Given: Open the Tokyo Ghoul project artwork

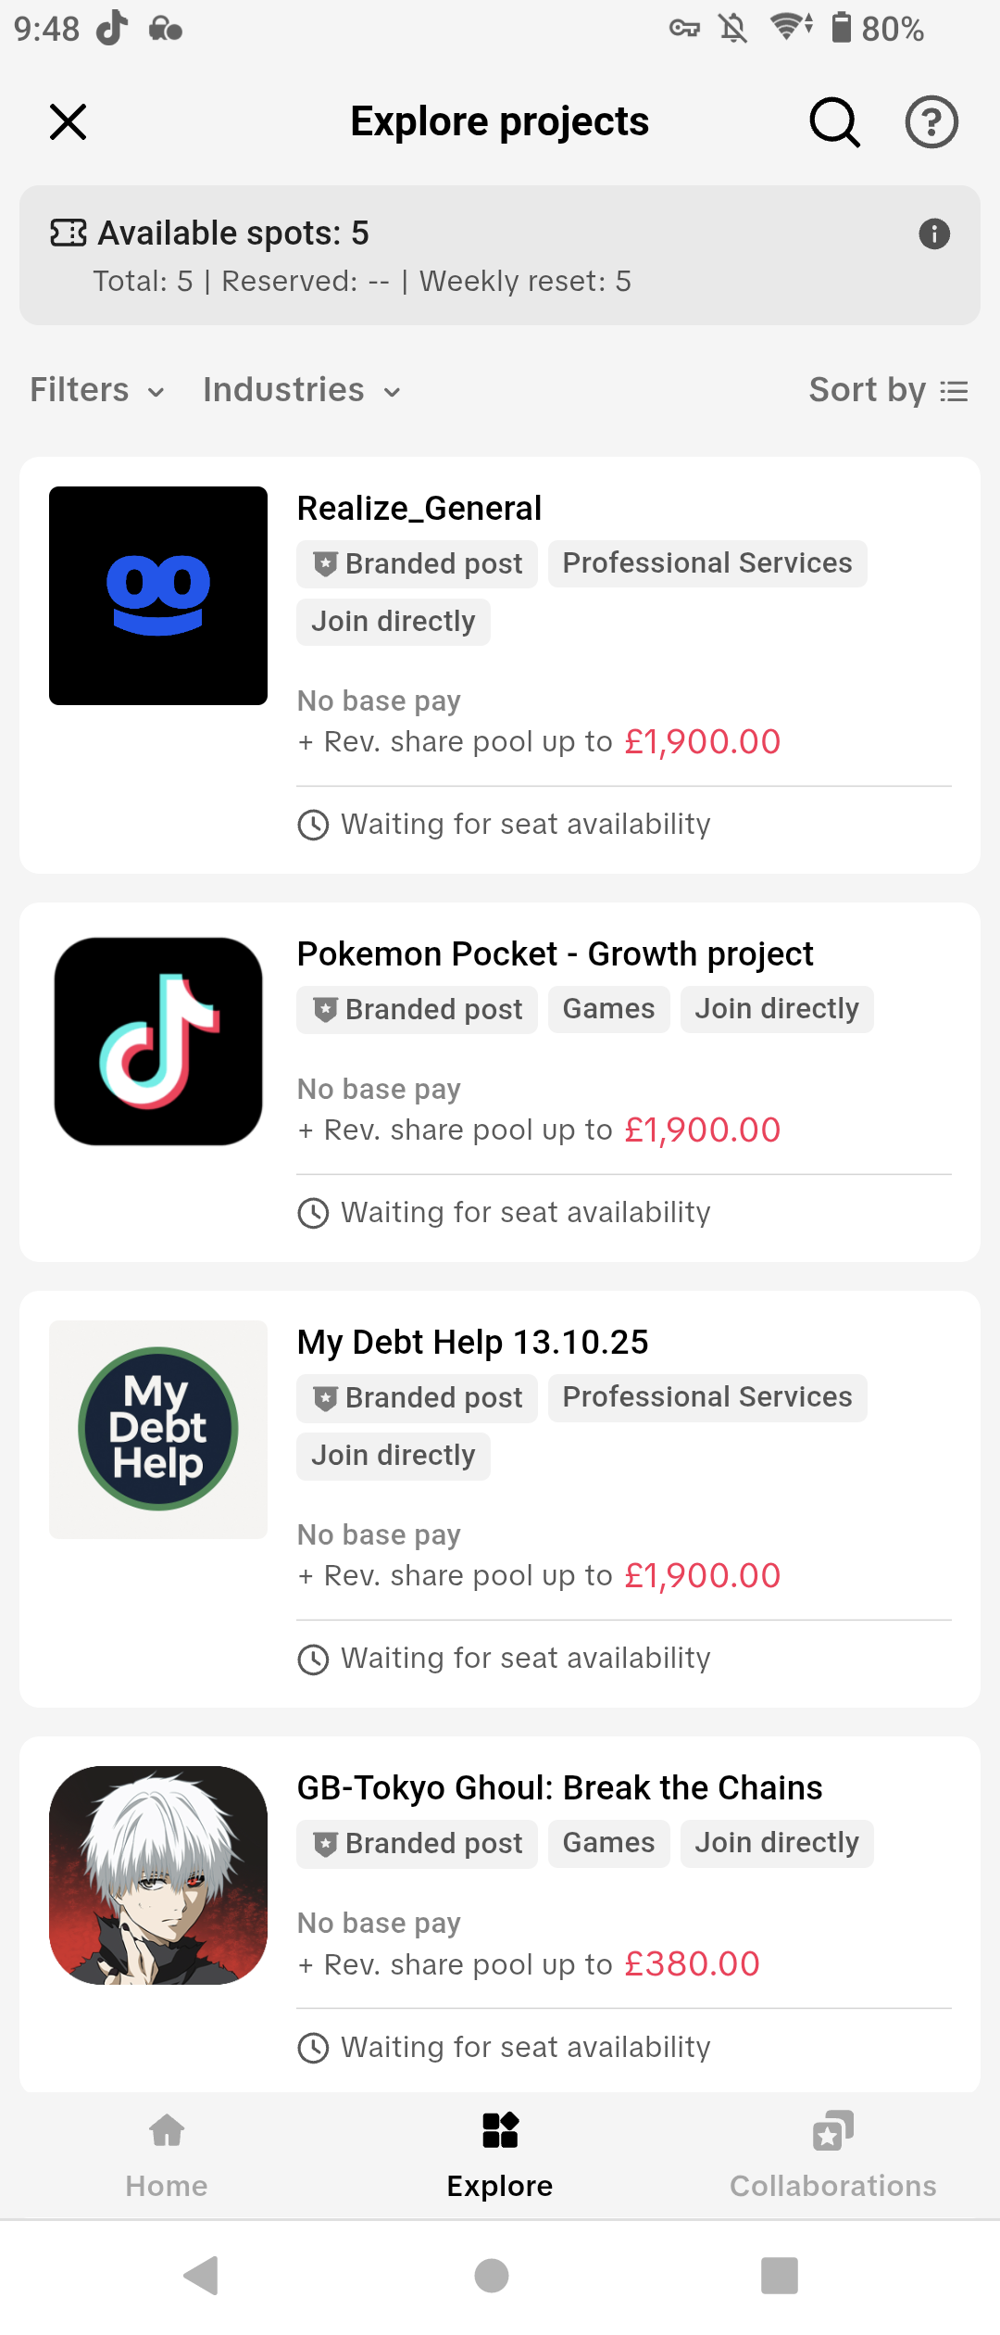Looking at the screenshot, I should pyautogui.click(x=158, y=1874).
